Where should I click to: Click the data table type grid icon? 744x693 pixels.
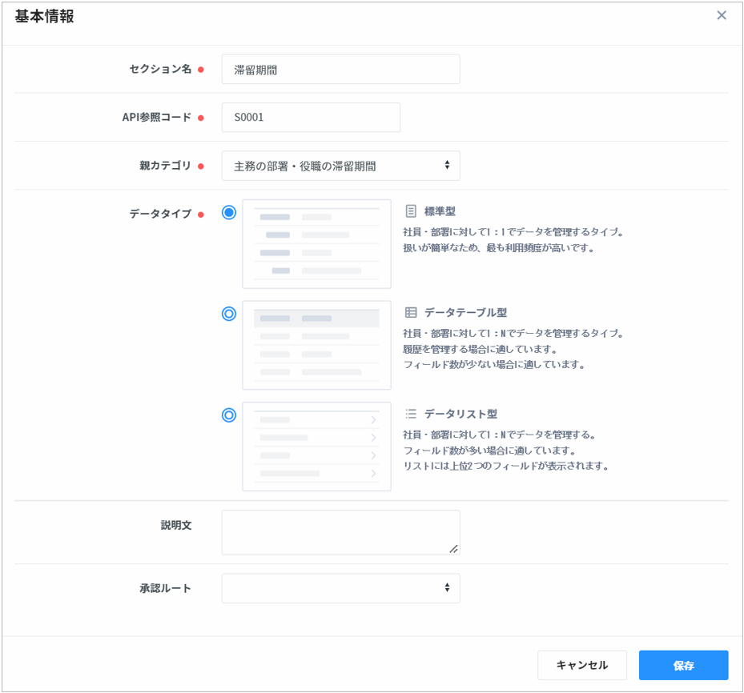pos(411,313)
